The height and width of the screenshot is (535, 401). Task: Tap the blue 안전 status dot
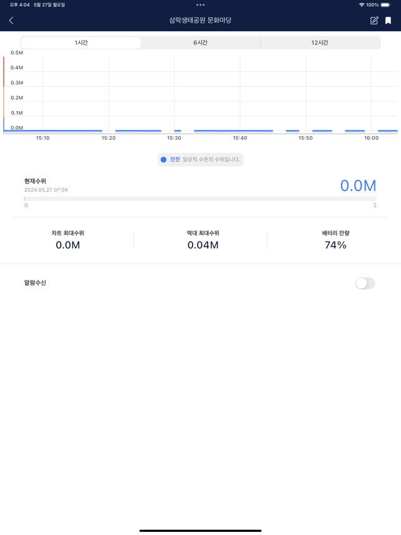tap(163, 159)
